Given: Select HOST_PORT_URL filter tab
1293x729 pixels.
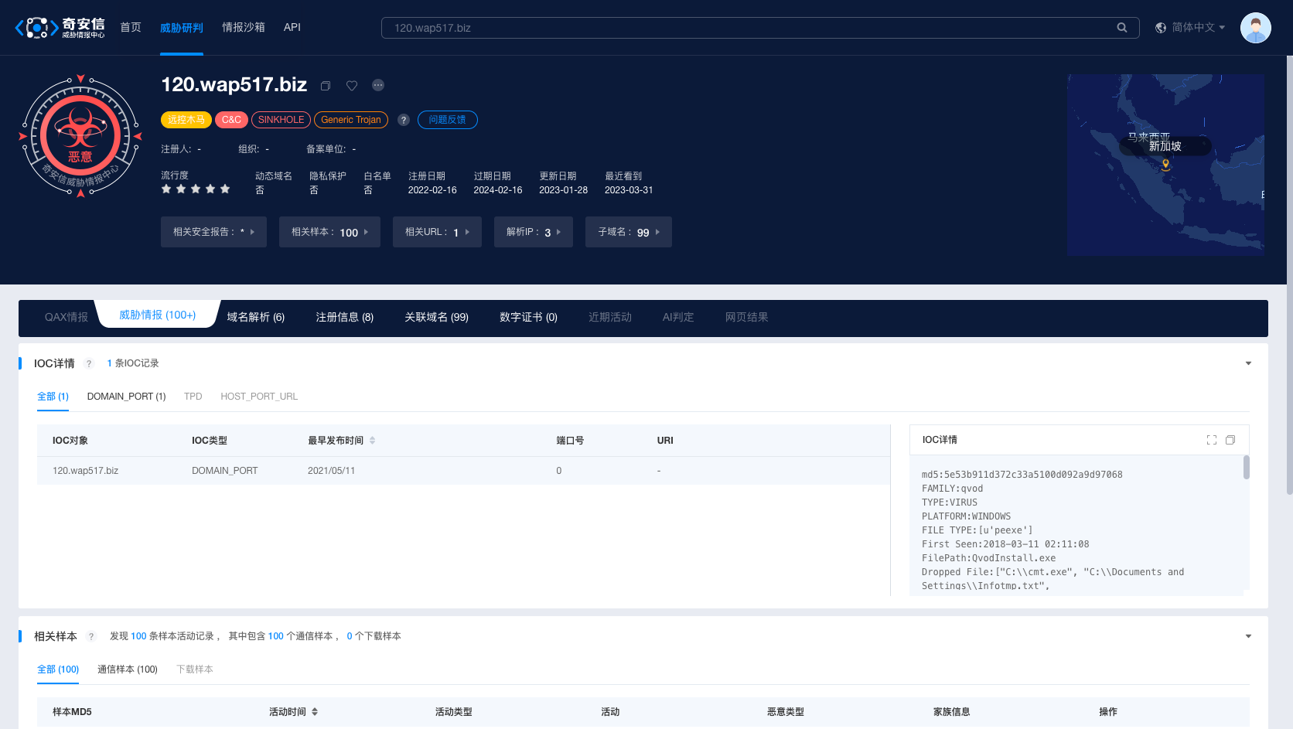Looking at the screenshot, I should tap(259, 397).
